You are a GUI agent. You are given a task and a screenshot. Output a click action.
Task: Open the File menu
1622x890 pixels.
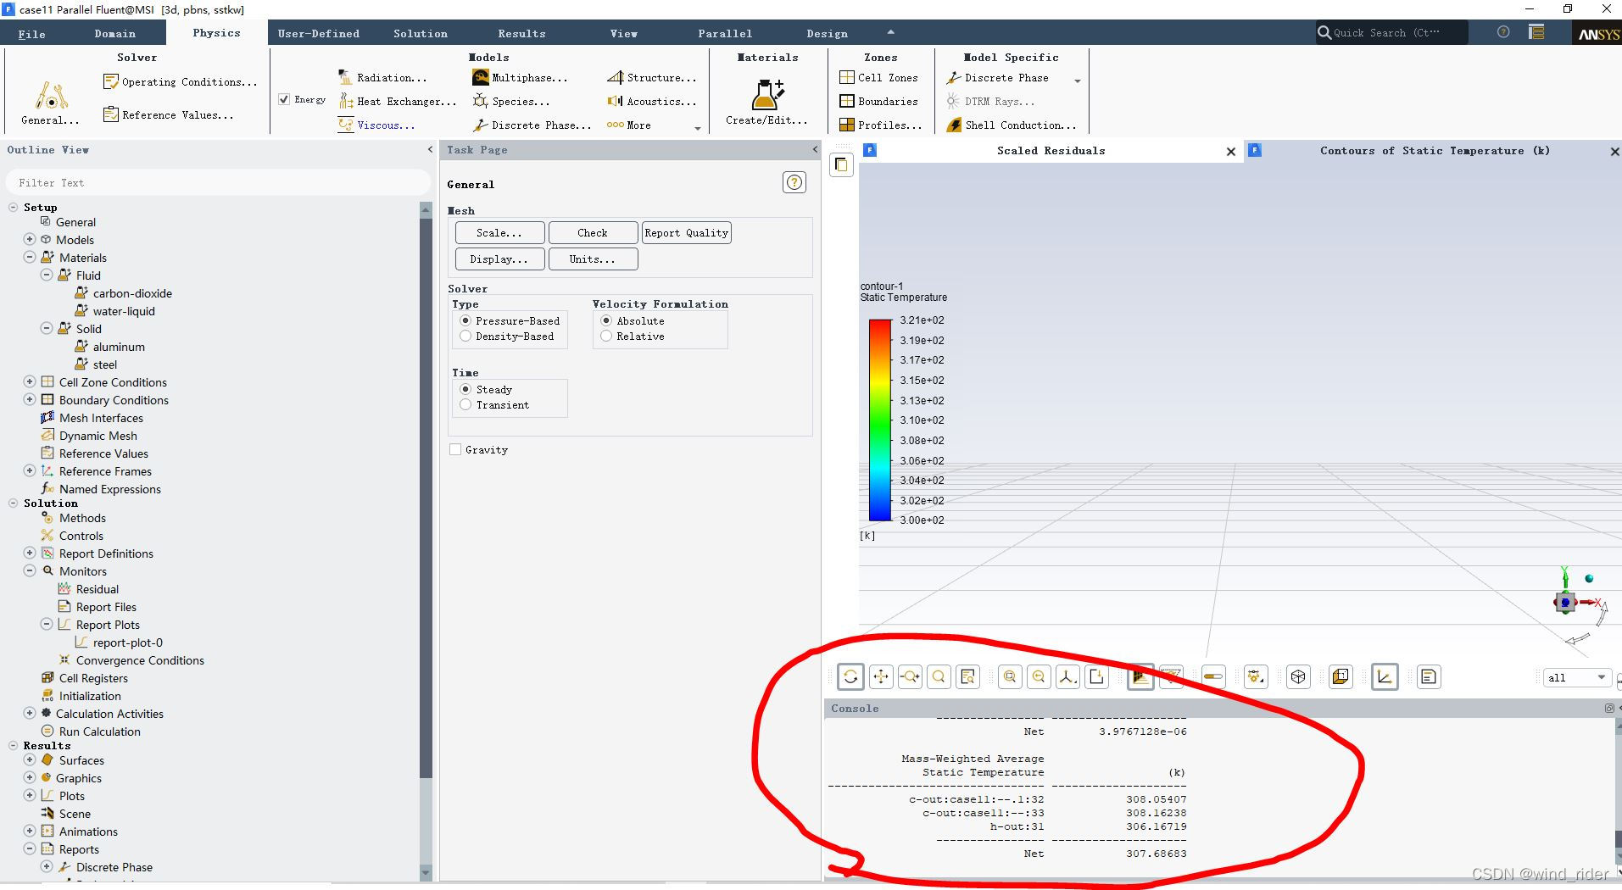click(31, 33)
